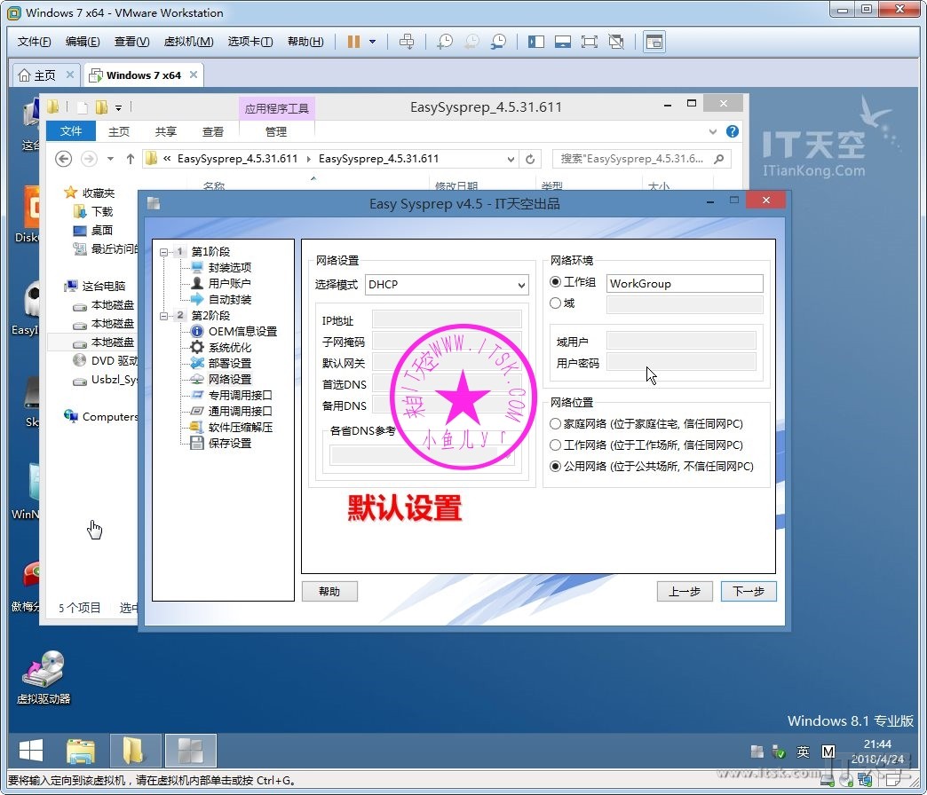The width and height of the screenshot is (927, 795).
Task: Open 保存设置 floppy item in the tree
Action: pos(229,444)
